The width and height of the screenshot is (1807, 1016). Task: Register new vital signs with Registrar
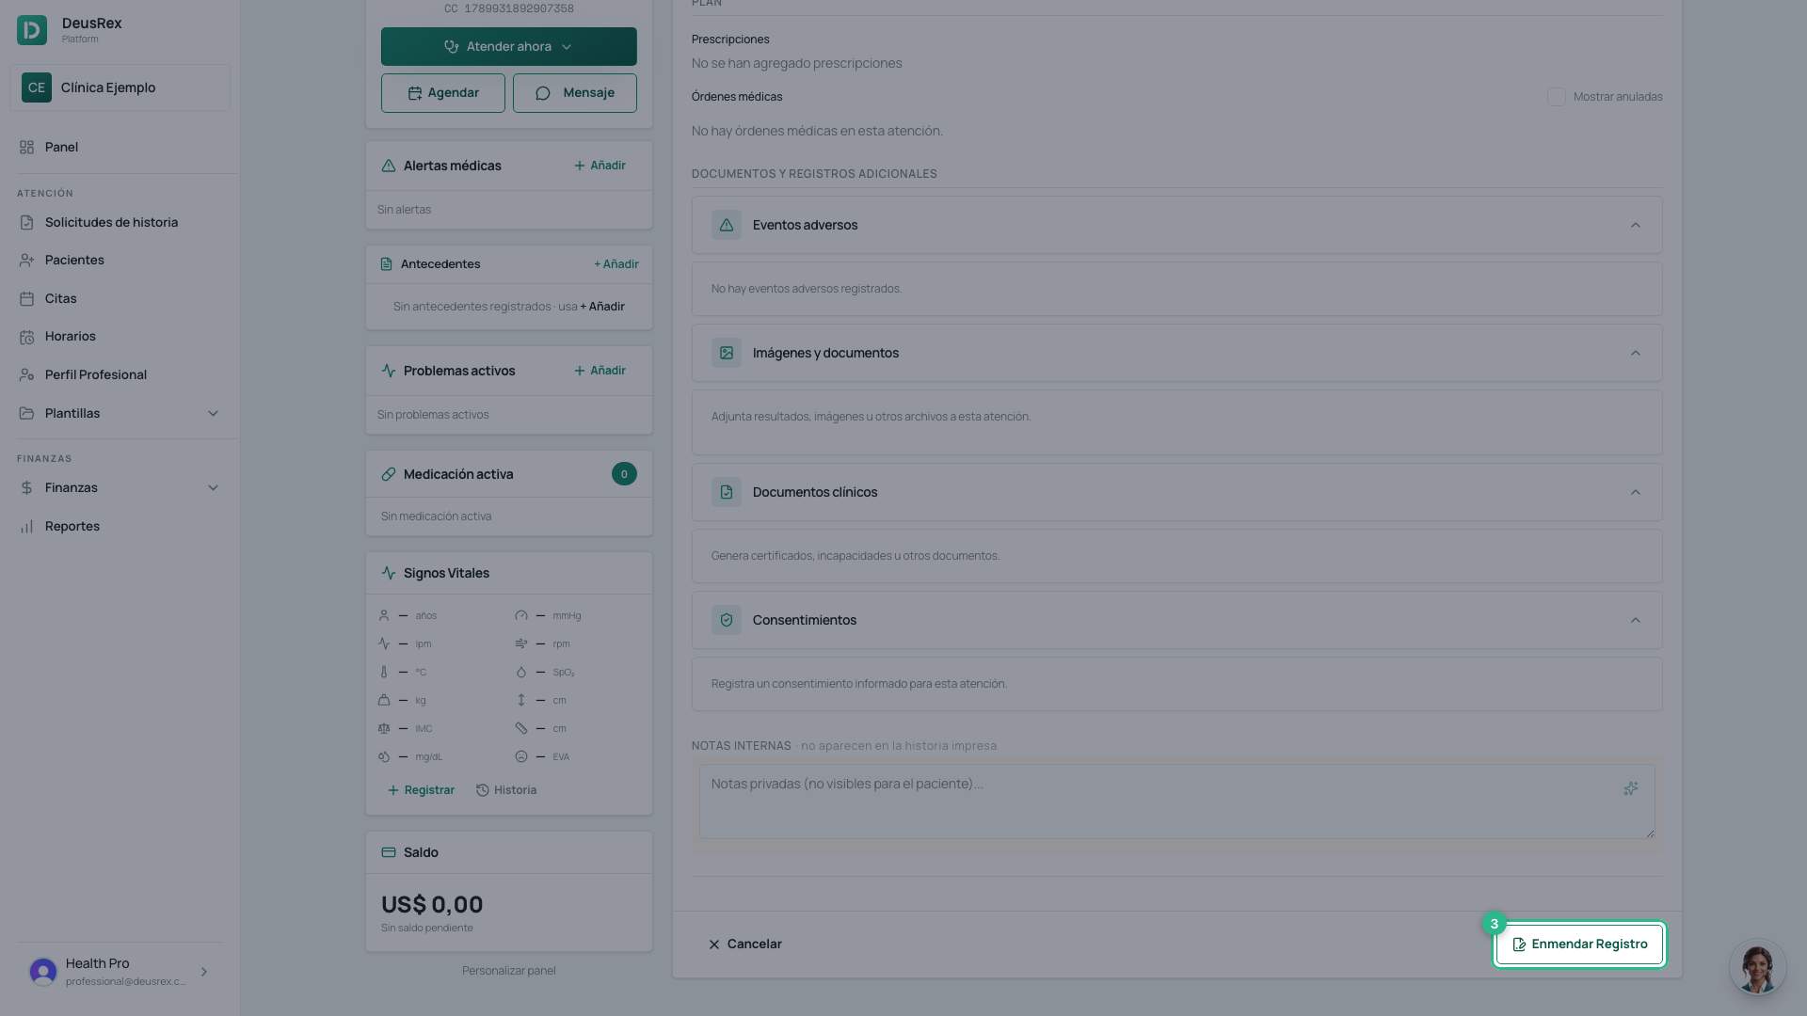[x=421, y=790]
